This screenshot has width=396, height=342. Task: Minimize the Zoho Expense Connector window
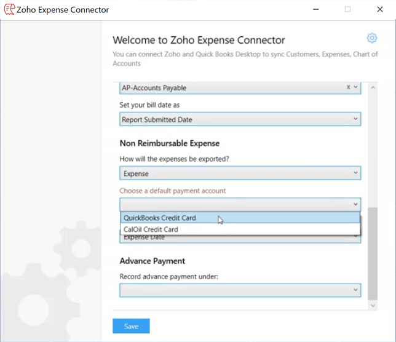click(x=316, y=10)
